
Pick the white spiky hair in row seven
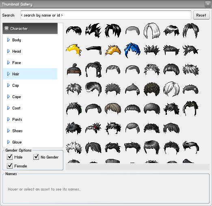coord(74,148)
